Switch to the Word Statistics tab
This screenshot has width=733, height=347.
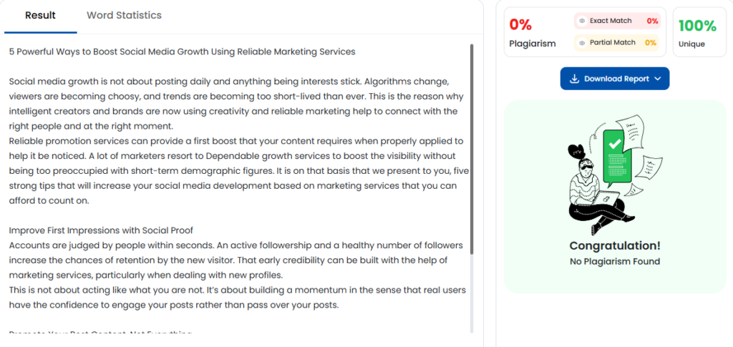[x=124, y=15]
